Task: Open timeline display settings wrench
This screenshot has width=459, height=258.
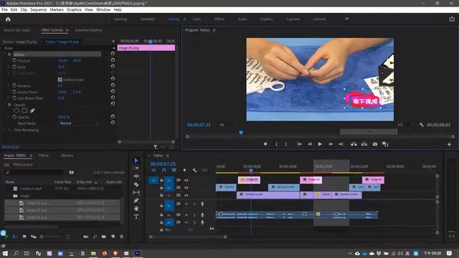Action: tap(194, 171)
